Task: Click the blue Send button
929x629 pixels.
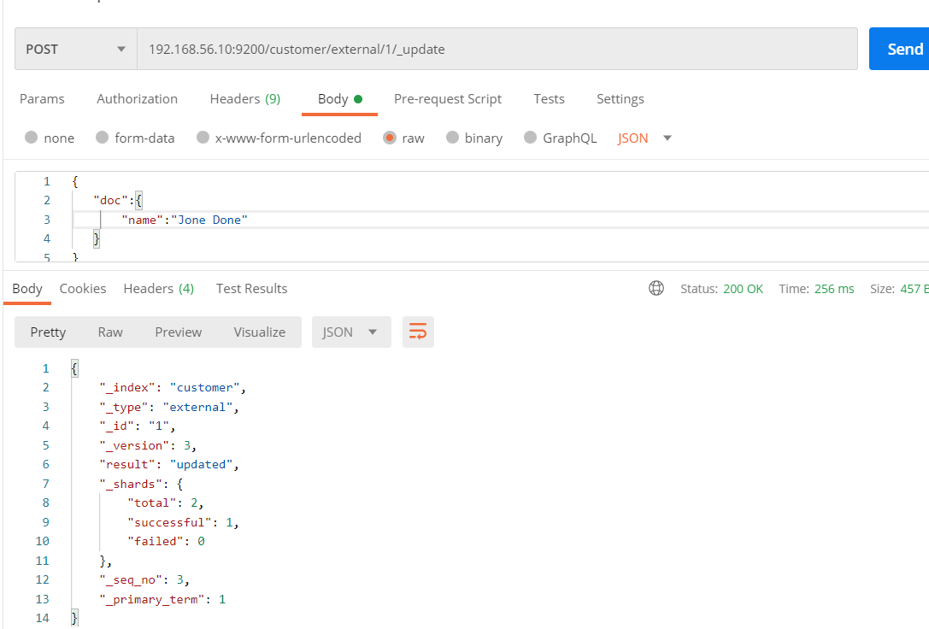Action: [899, 49]
